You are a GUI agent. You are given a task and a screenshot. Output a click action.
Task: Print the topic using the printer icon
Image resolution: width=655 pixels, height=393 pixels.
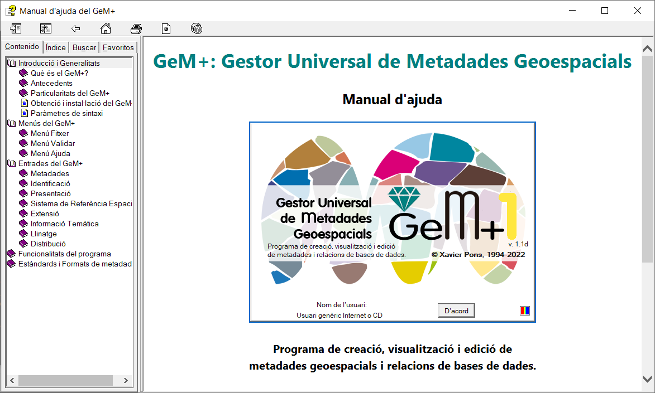[136, 28]
